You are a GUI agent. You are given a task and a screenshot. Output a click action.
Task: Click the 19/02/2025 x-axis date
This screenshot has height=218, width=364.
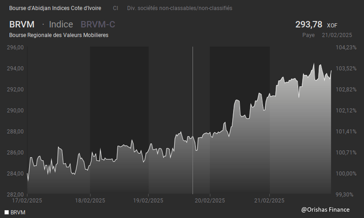[148, 200]
